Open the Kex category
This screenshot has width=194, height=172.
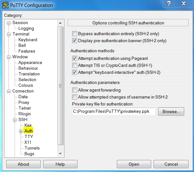tap(28, 125)
